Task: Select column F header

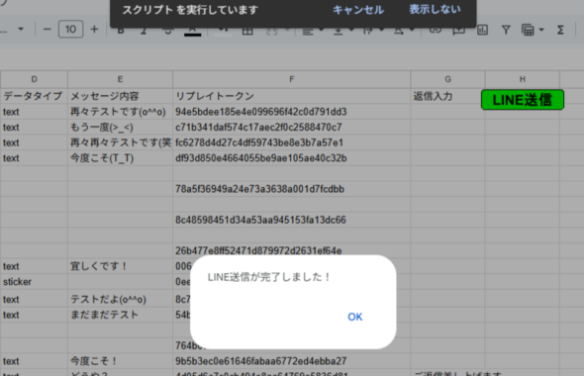Action: (292, 79)
